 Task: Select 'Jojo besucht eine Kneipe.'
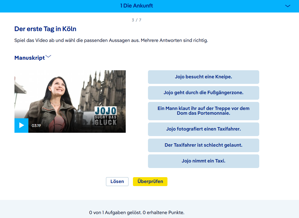point(204,77)
